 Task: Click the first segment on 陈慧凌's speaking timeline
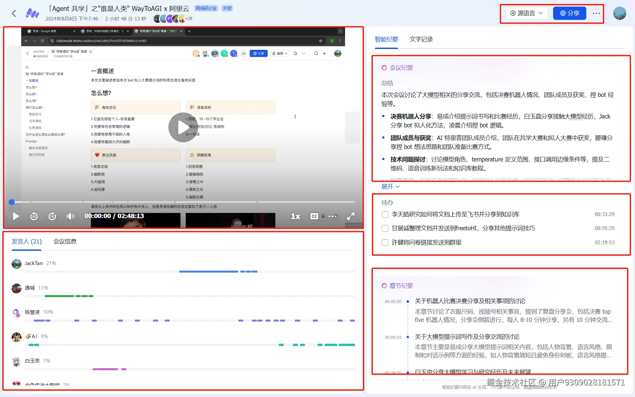39,321
